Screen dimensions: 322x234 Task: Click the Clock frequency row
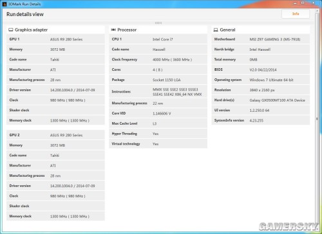tap(158, 60)
